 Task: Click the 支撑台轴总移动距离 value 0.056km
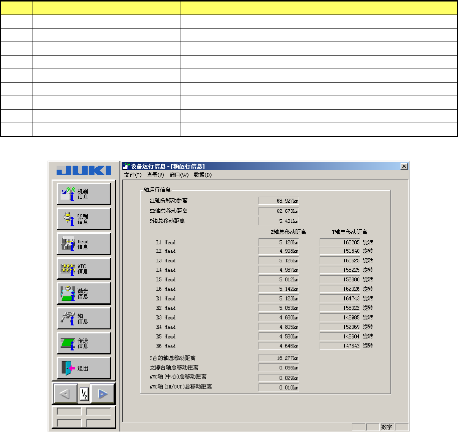tap(279, 368)
